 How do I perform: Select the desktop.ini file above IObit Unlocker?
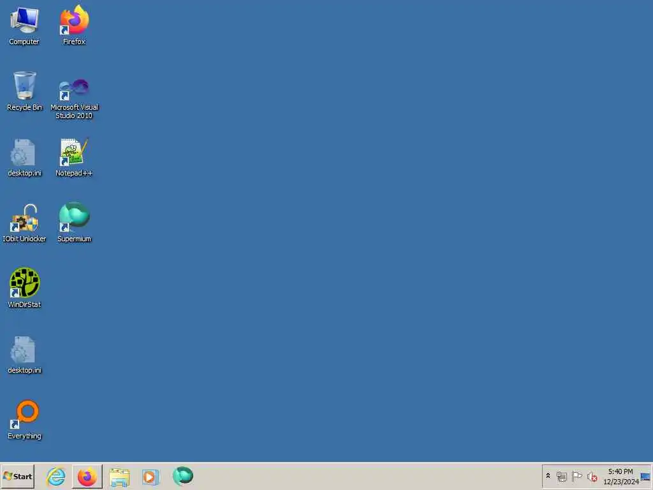[x=24, y=158]
